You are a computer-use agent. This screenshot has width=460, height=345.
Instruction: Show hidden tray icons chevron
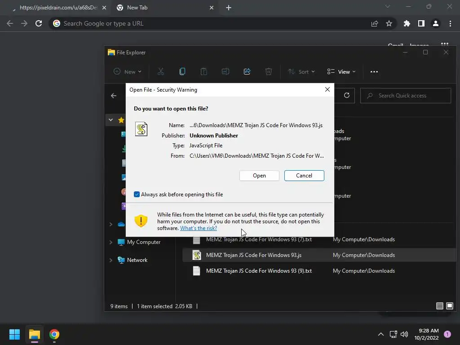(381, 334)
